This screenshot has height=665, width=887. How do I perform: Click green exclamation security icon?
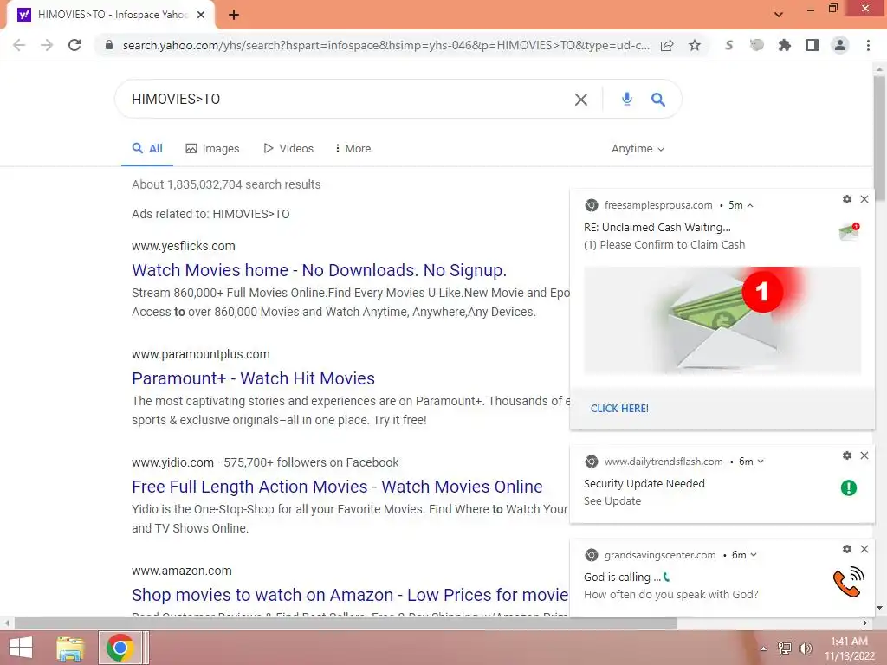pos(849,487)
